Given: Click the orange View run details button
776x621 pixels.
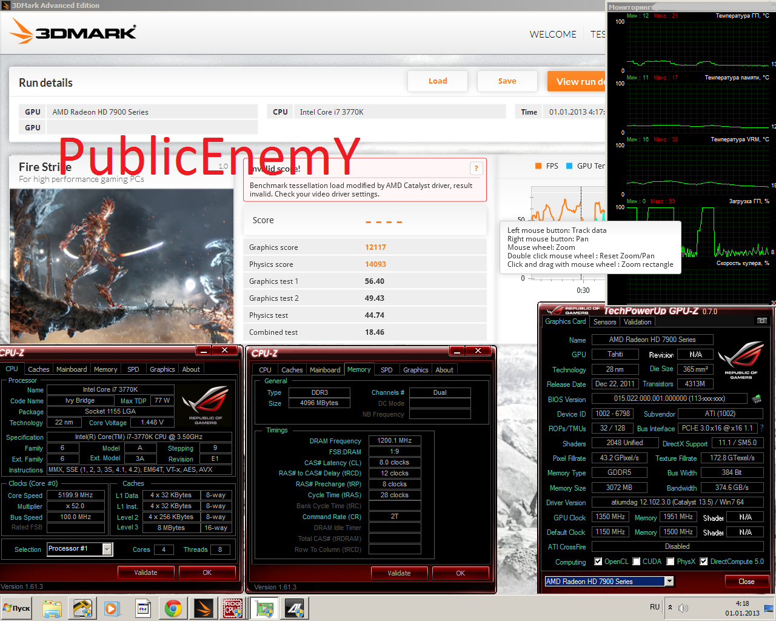Looking at the screenshot, I should 577,81.
